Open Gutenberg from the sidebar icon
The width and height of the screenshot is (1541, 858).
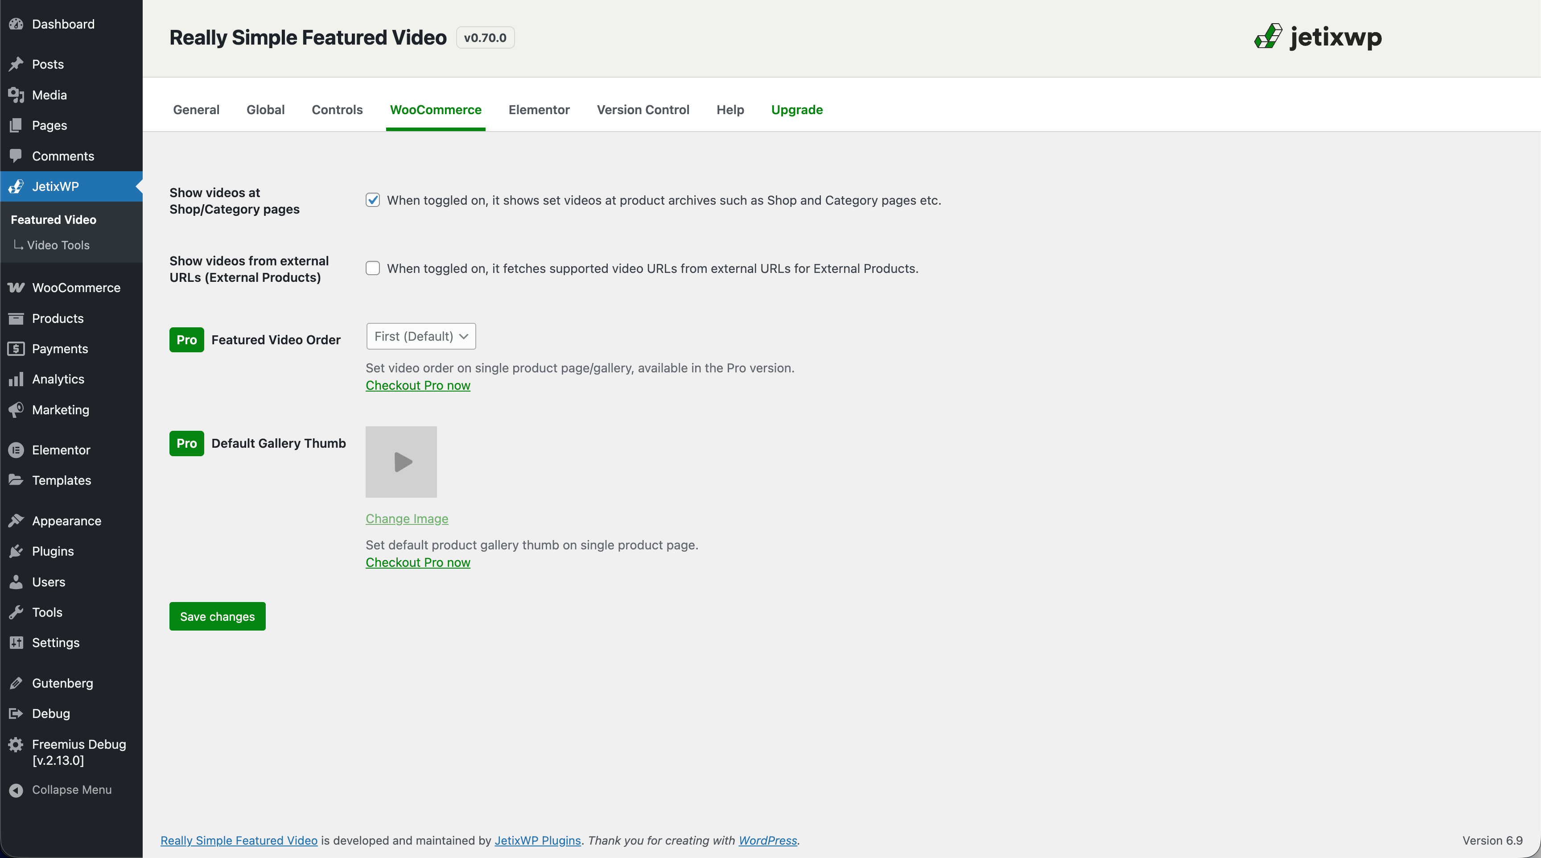pos(16,683)
